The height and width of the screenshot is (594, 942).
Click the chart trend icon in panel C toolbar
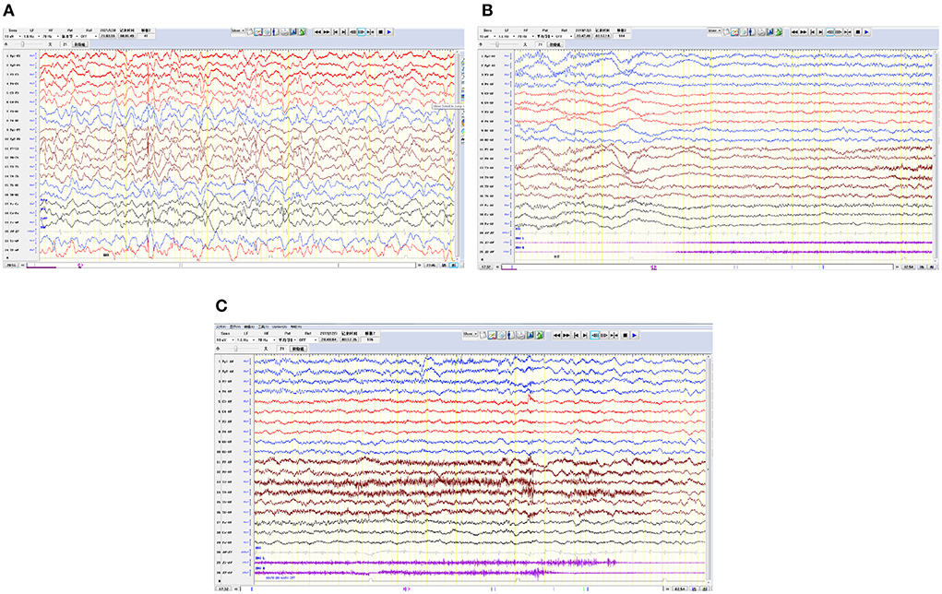point(492,335)
